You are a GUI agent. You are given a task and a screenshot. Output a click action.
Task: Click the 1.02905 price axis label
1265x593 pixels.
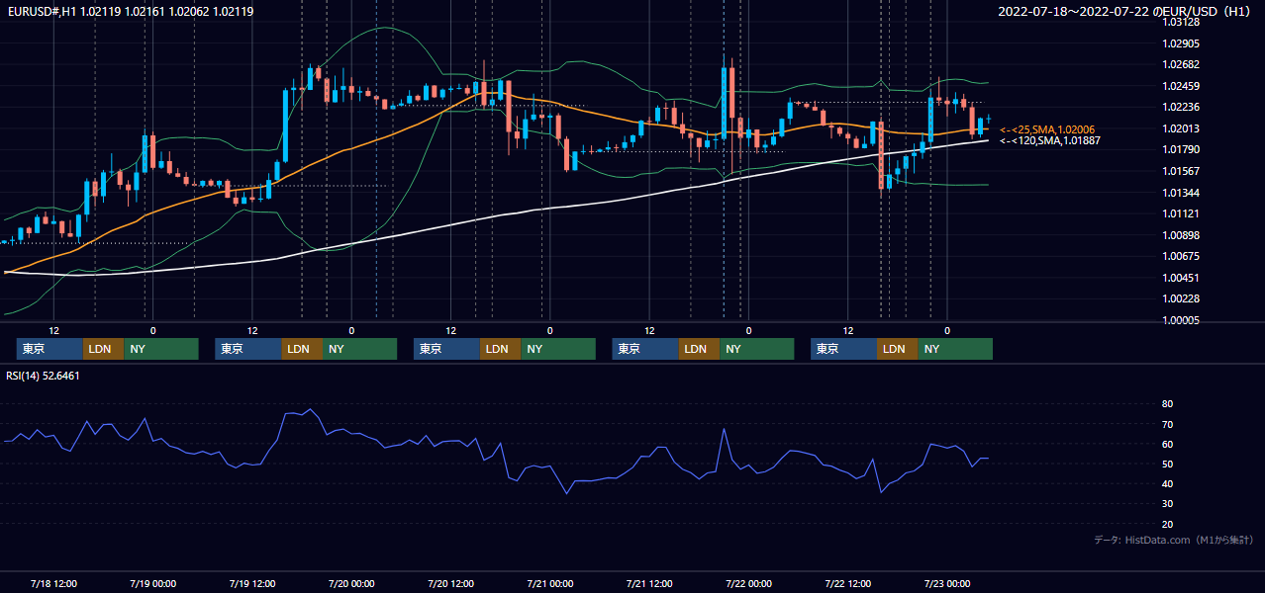tap(1182, 43)
